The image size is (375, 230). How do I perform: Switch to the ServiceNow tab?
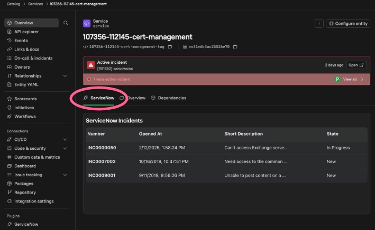(98, 98)
